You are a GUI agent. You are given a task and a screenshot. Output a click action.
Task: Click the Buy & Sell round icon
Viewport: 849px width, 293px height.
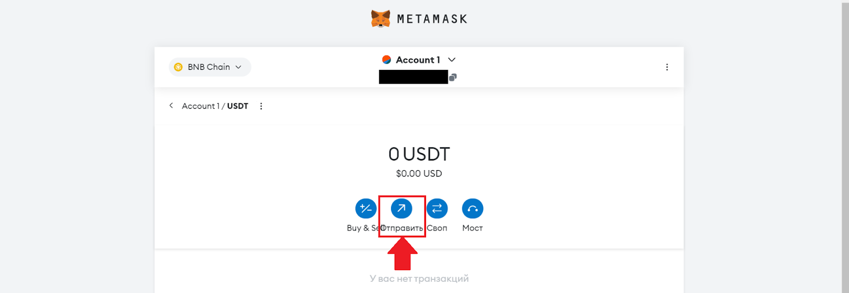[366, 208]
